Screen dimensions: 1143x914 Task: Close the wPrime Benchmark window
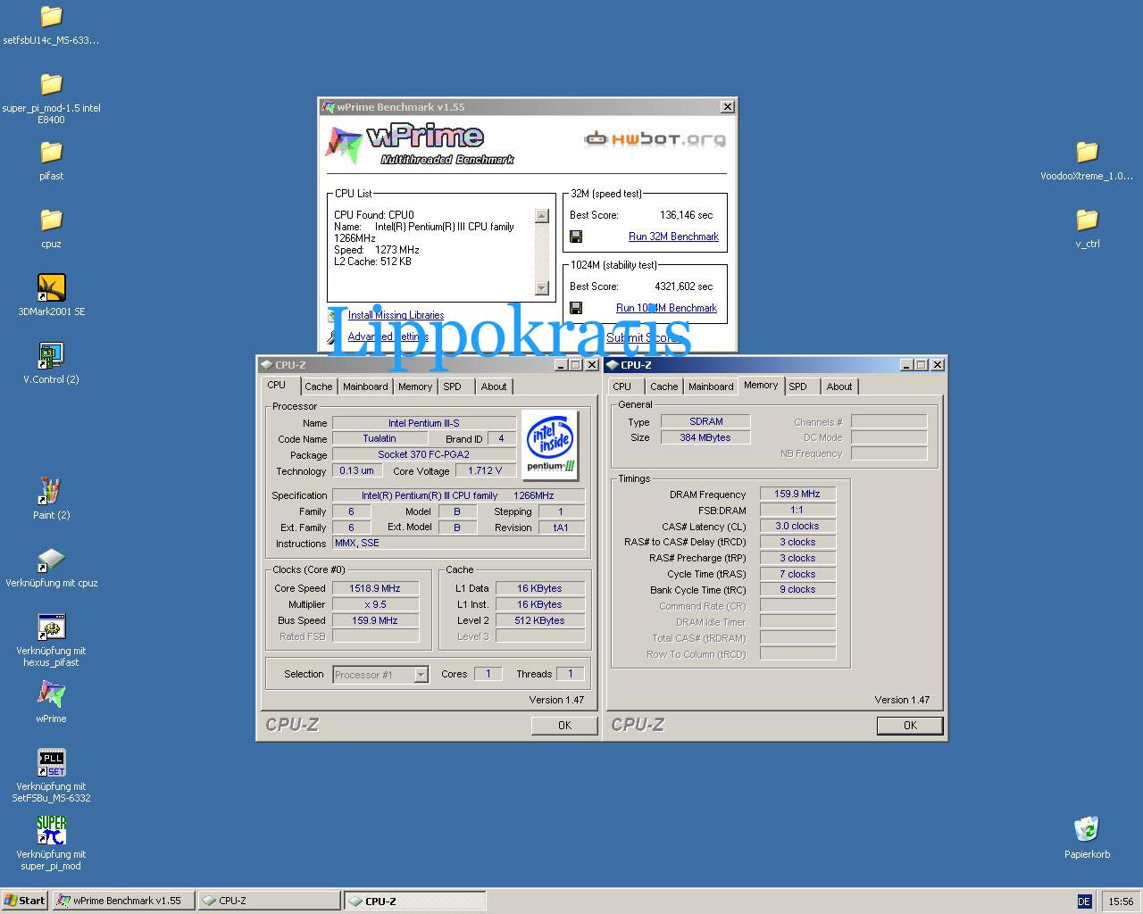tap(728, 106)
